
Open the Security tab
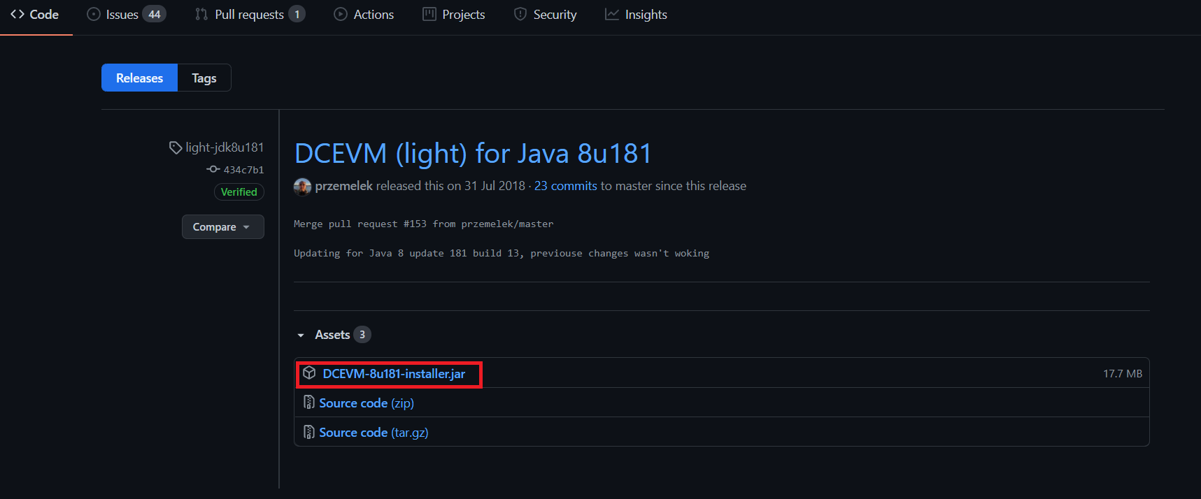[x=545, y=15]
